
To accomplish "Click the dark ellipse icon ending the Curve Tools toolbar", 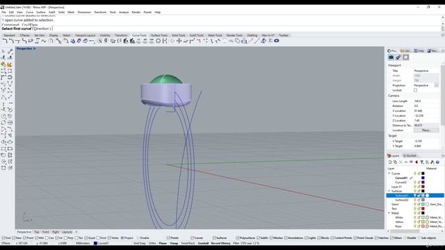I will [x=277, y=41].
